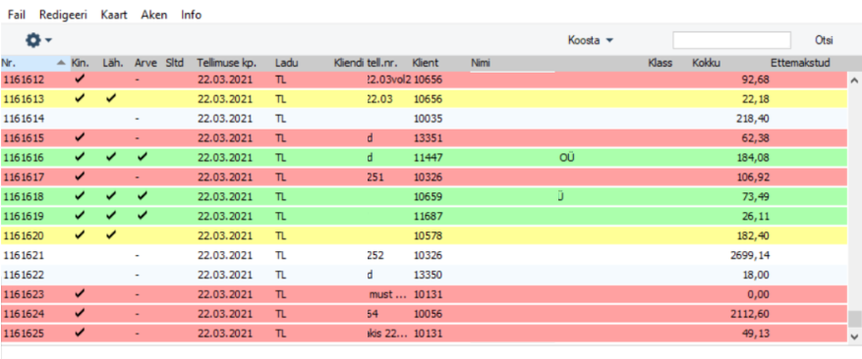
Task: Sort by Tellimuse kp. column header
Action: (226, 63)
